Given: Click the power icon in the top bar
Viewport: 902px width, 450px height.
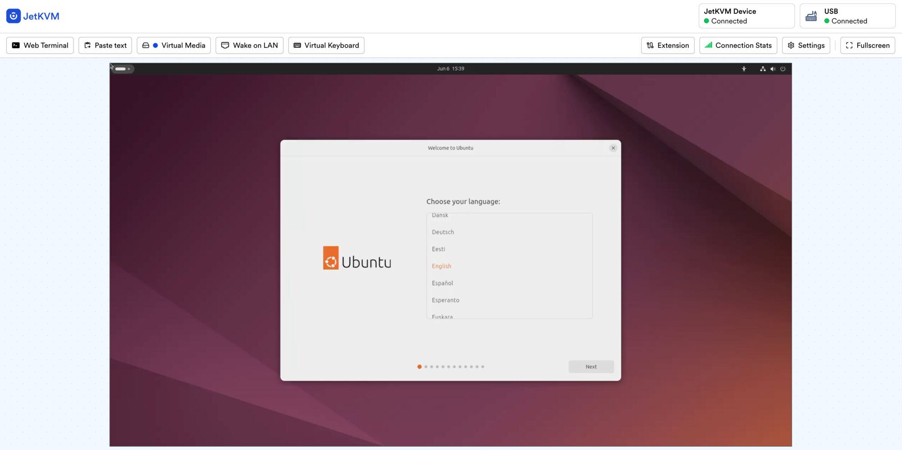Looking at the screenshot, I should 783,69.
